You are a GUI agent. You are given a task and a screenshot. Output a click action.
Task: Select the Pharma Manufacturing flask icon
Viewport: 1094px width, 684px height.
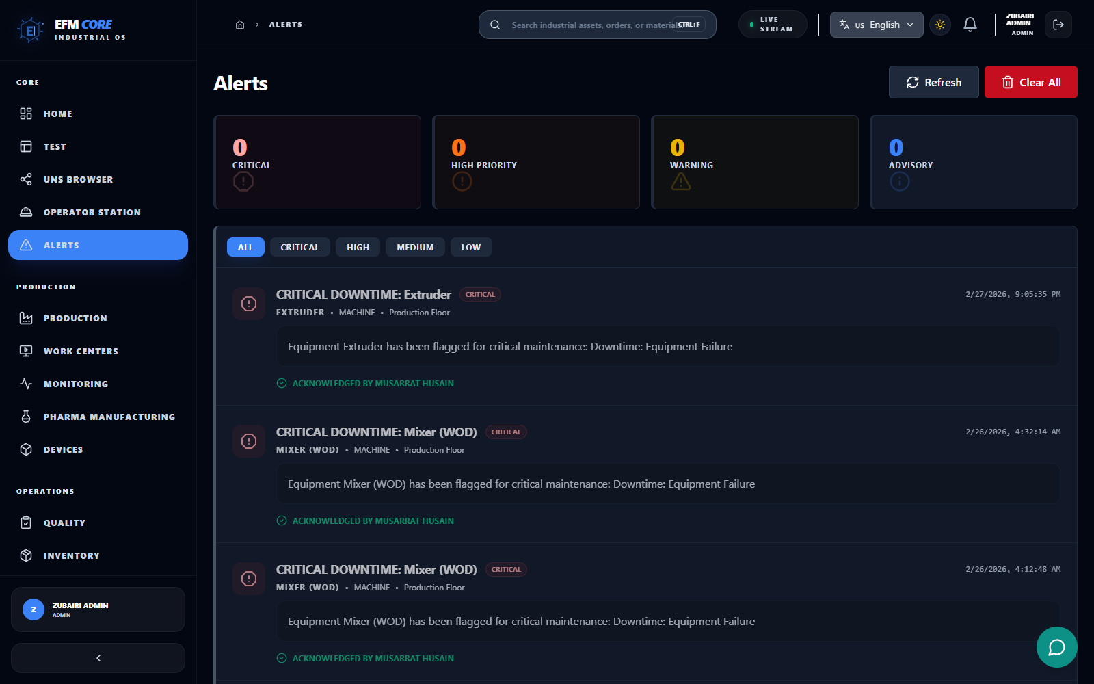pos(26,417)
